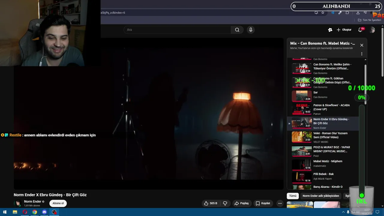Open the eyedropper extension icon
Screen dimensions: 384x216
(x=340, y=13)
